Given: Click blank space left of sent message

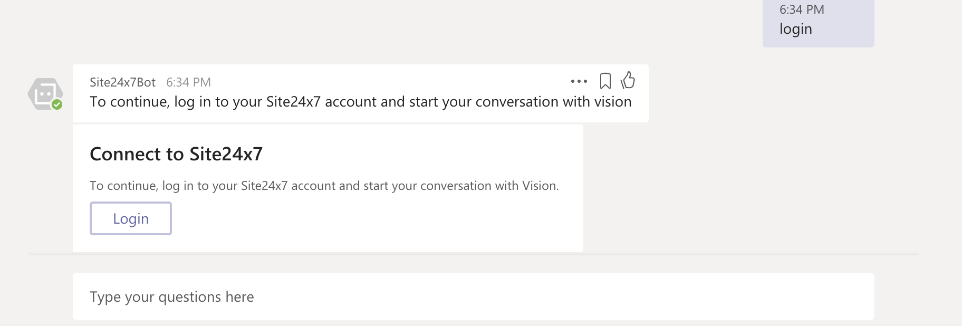Looking at the screenshot, I should (x=422, y=26).
